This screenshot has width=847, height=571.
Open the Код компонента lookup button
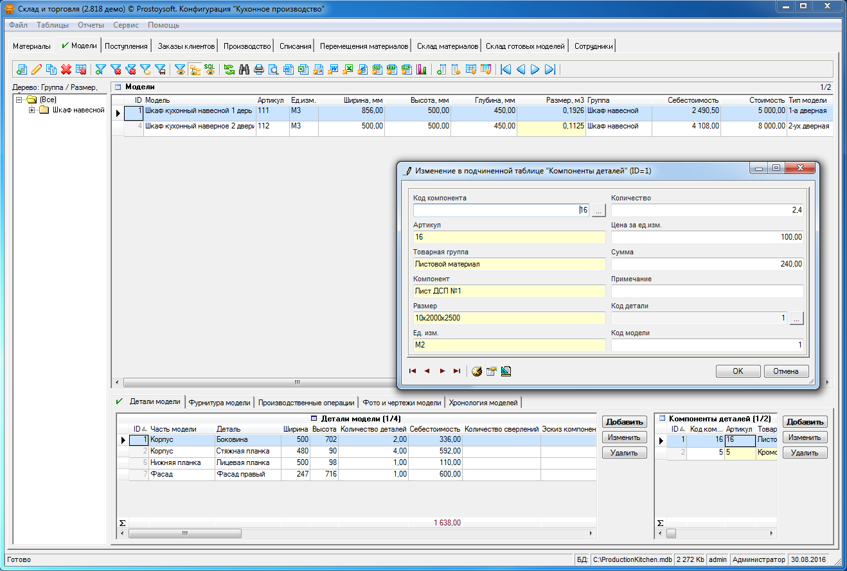598,210
